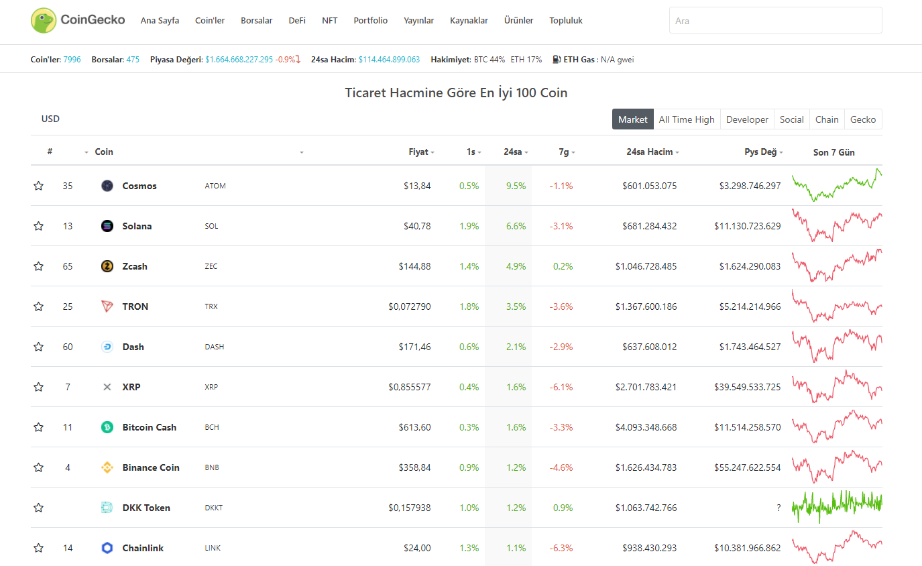Screen dimensions: 922x566
Task: Click the ETH Gas pump icon
Action: tap(557, 59)
